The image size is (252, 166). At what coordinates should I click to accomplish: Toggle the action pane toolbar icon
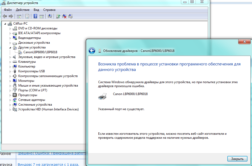(42, 16)
